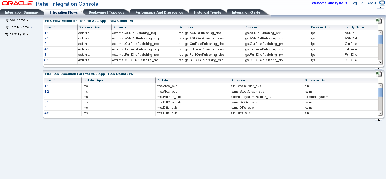
Task: Open RSB flow ID 5.1 link
Action: pyautogui.click(x=47, y=55)
